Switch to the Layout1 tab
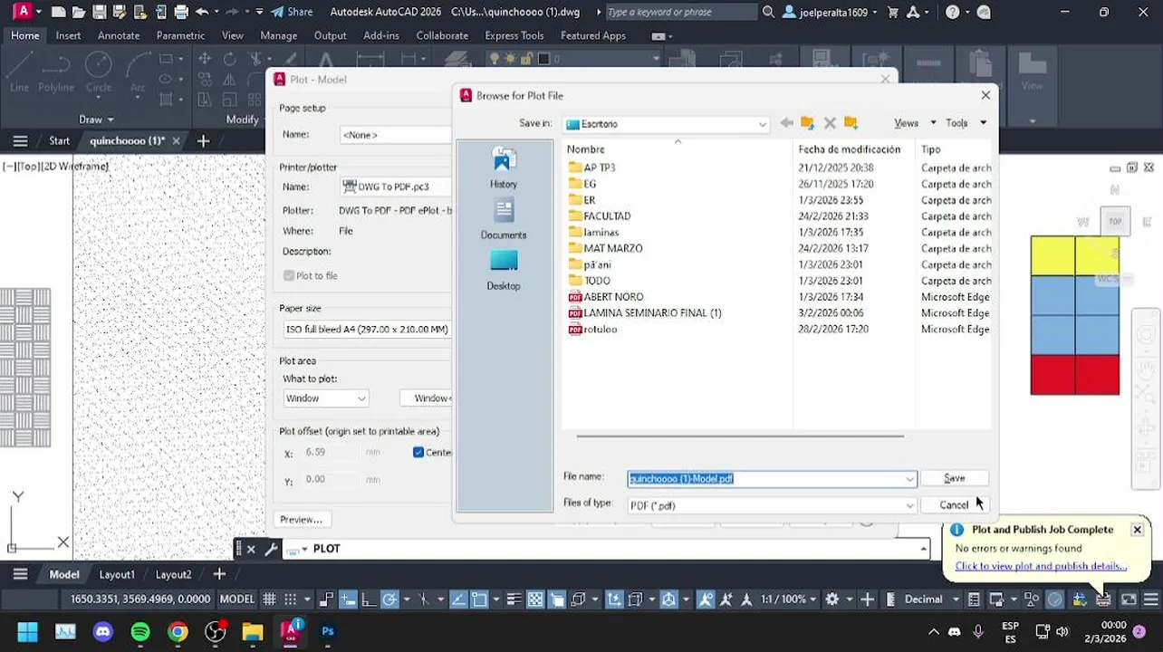The image size is (1163, 652). click(x=117, y=574)
